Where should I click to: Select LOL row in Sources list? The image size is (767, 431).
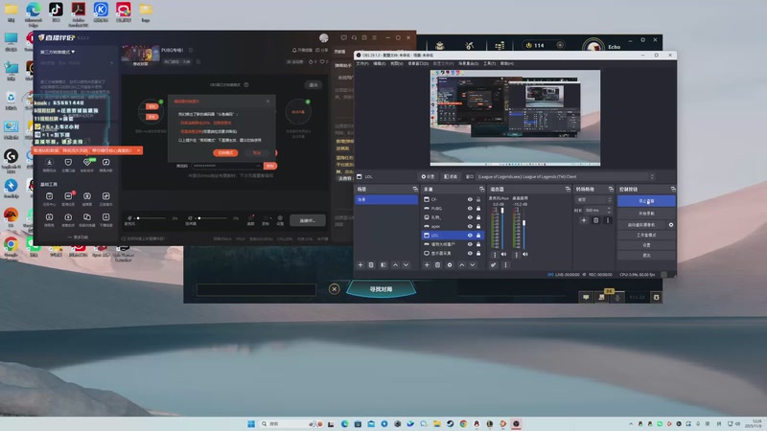pyautogui.click(x=452, y=235)
